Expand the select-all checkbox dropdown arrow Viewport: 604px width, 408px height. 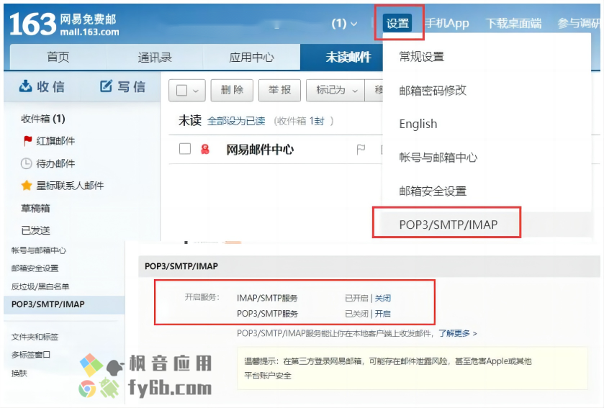pos(196,91)
